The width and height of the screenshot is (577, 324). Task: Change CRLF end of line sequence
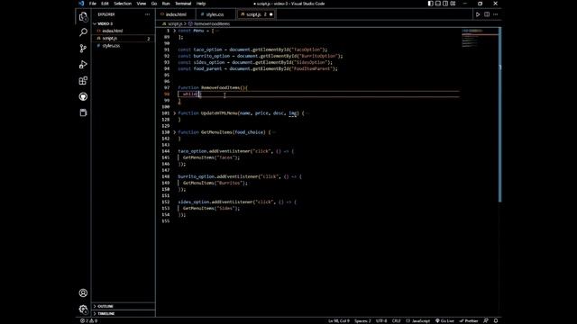pyautogui.click(x=396, y=320)
